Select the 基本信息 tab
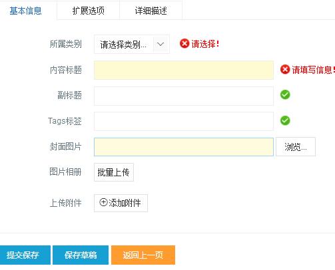This screenshot has height=270, width=335. tap(25, 11)
